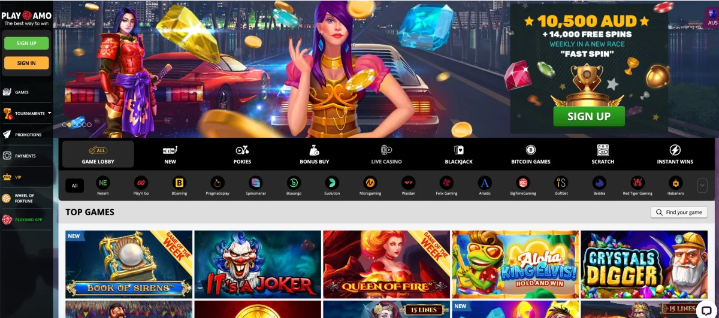Filter by Evolution provider icon
Screen dimensions: 719x318
click(x=332, y=183)
